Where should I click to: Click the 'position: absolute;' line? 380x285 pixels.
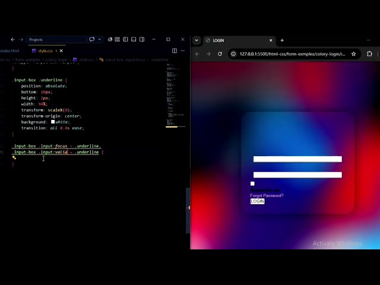click(44, 86)
